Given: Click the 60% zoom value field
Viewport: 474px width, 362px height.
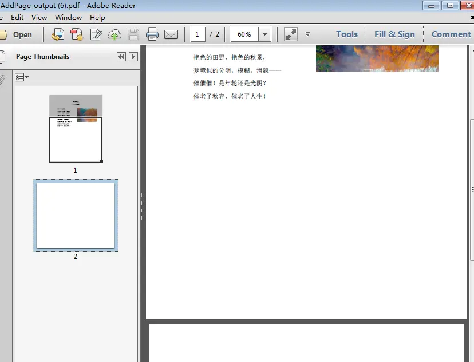Looking at the screenshot, I should click(x=244, y=34).
